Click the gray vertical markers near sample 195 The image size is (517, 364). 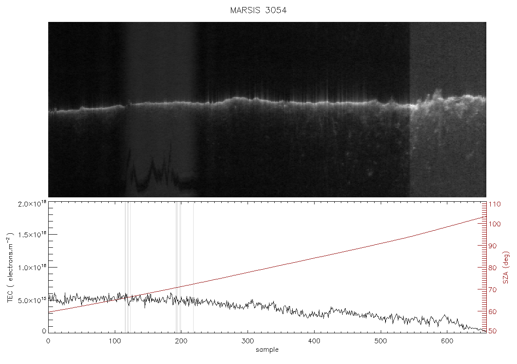[x=178, y=268]
